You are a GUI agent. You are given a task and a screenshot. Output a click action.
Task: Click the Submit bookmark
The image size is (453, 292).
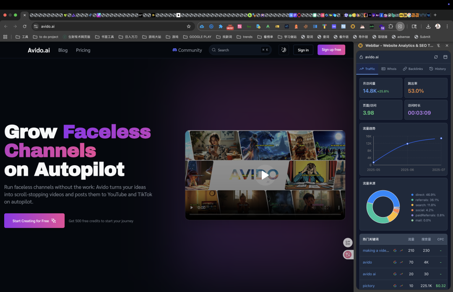(422, 37)
